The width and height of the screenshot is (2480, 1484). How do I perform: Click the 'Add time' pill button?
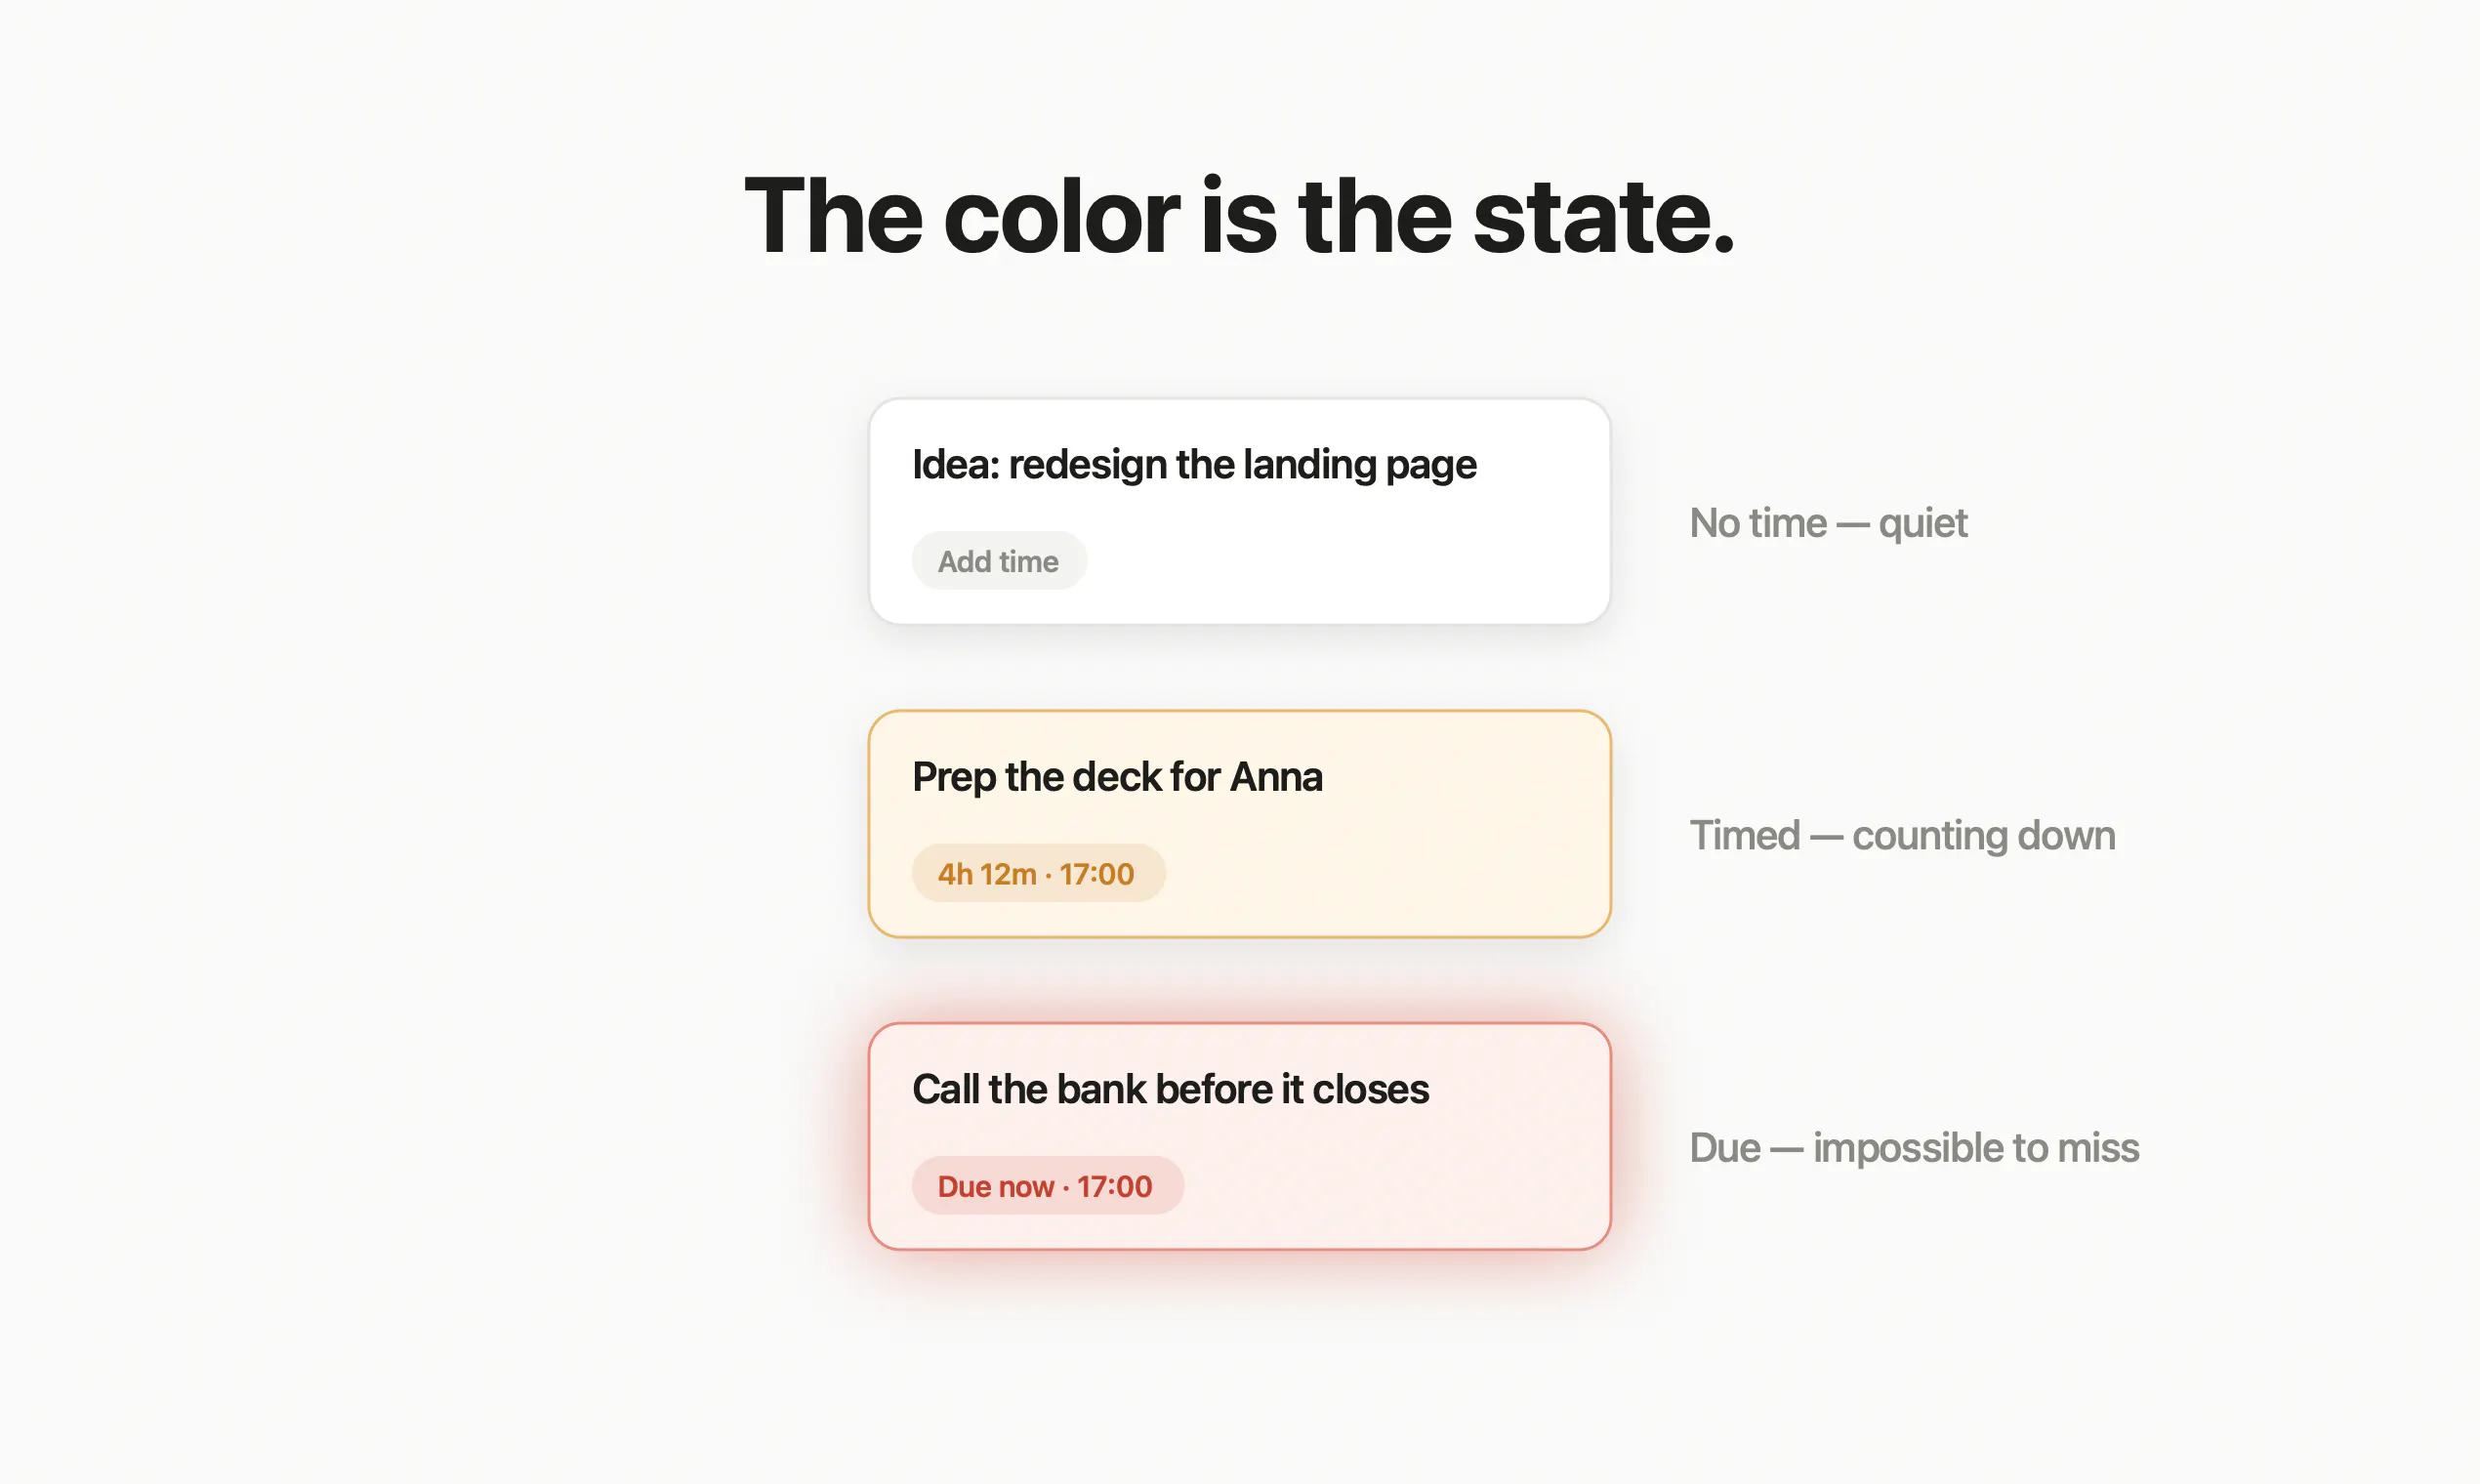tap(999, 561)
